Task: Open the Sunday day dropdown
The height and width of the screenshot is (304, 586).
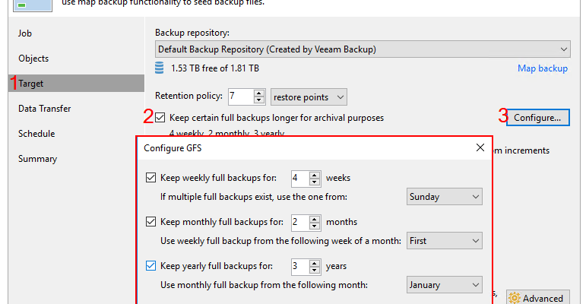Action: click(444, 197)
